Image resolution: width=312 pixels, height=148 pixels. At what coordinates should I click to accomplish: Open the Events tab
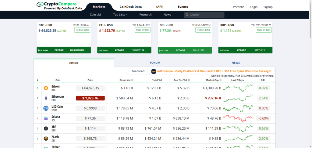[183, 7]
